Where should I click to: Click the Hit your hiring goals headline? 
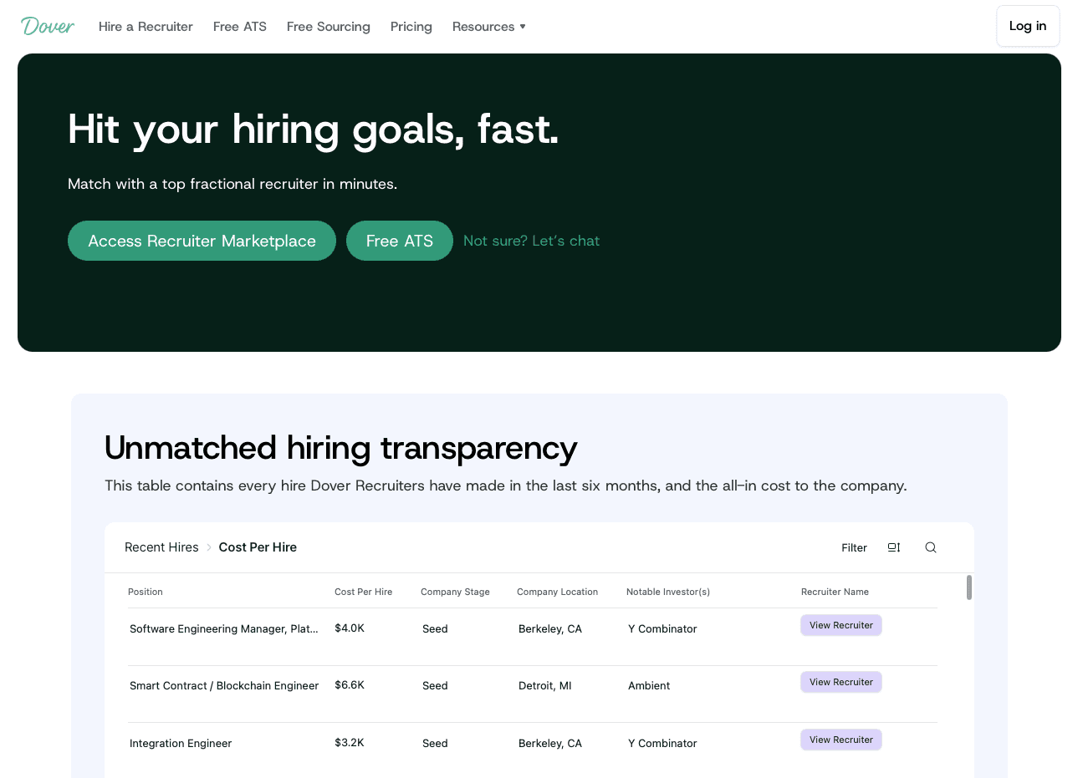pyautogui.click(x=314, y=130)
